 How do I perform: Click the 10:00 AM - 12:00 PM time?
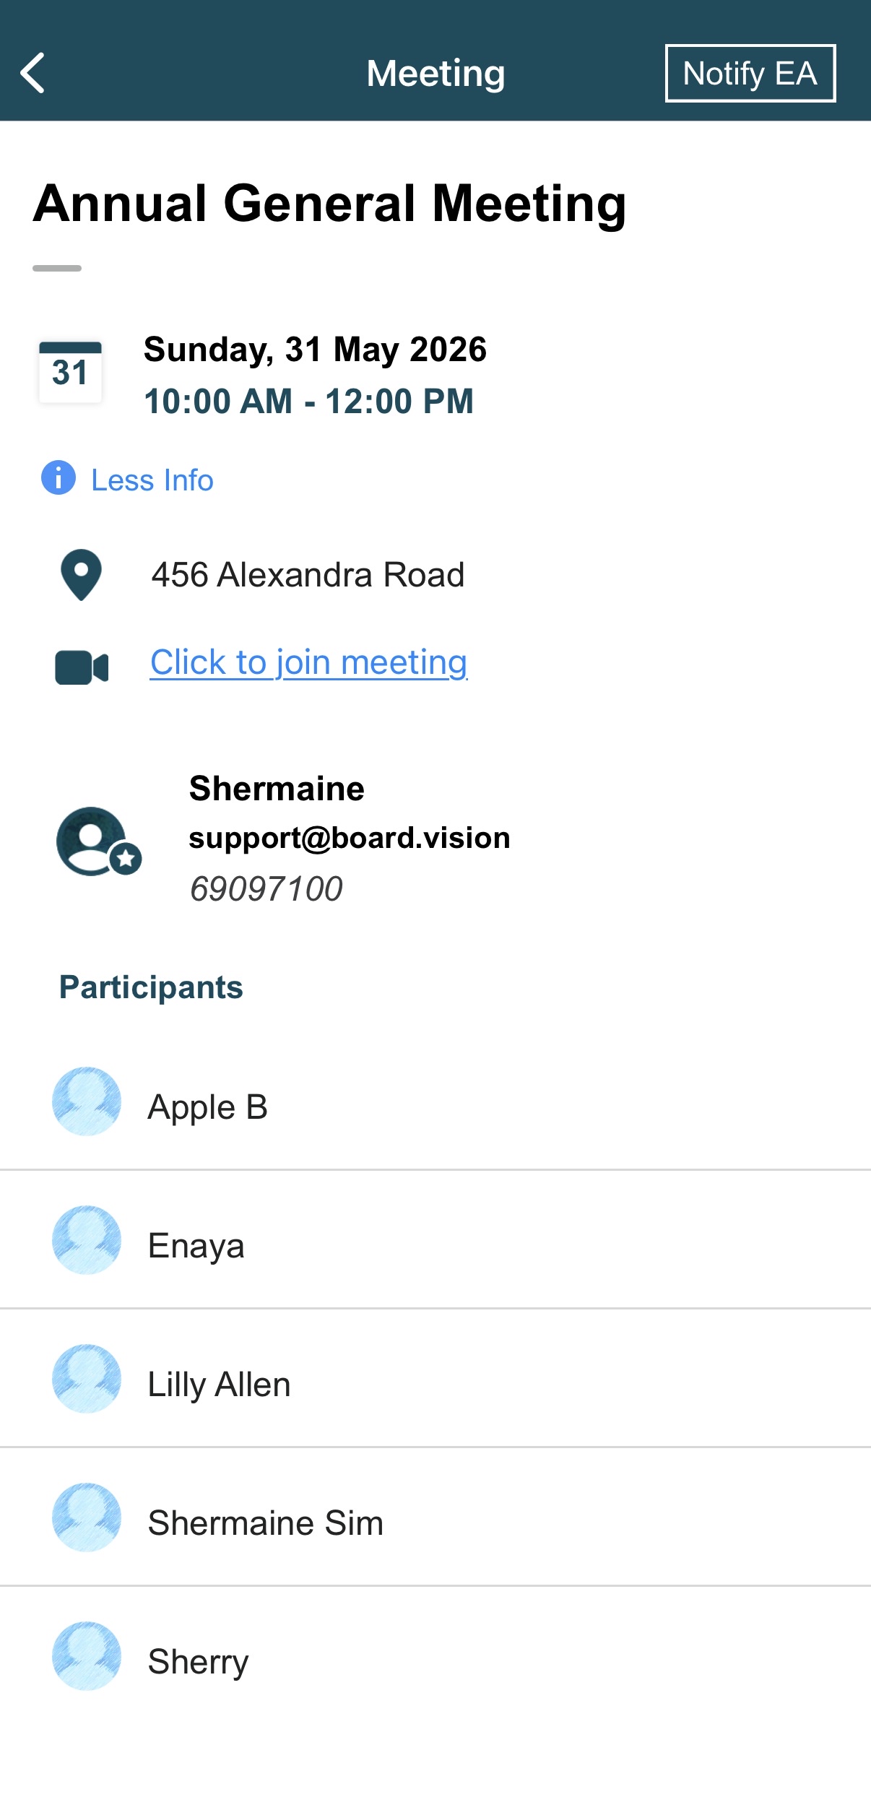click(x=309, y=402)
